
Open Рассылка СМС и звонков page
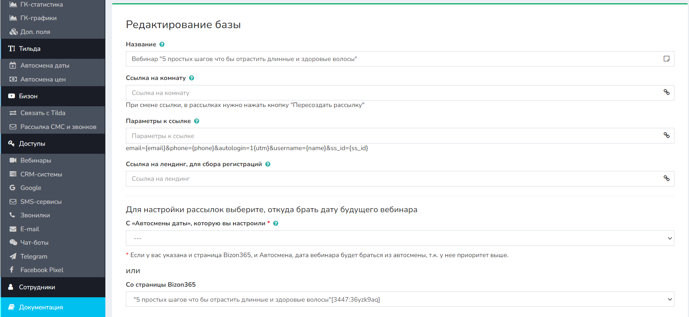click(x=58, y=127)
